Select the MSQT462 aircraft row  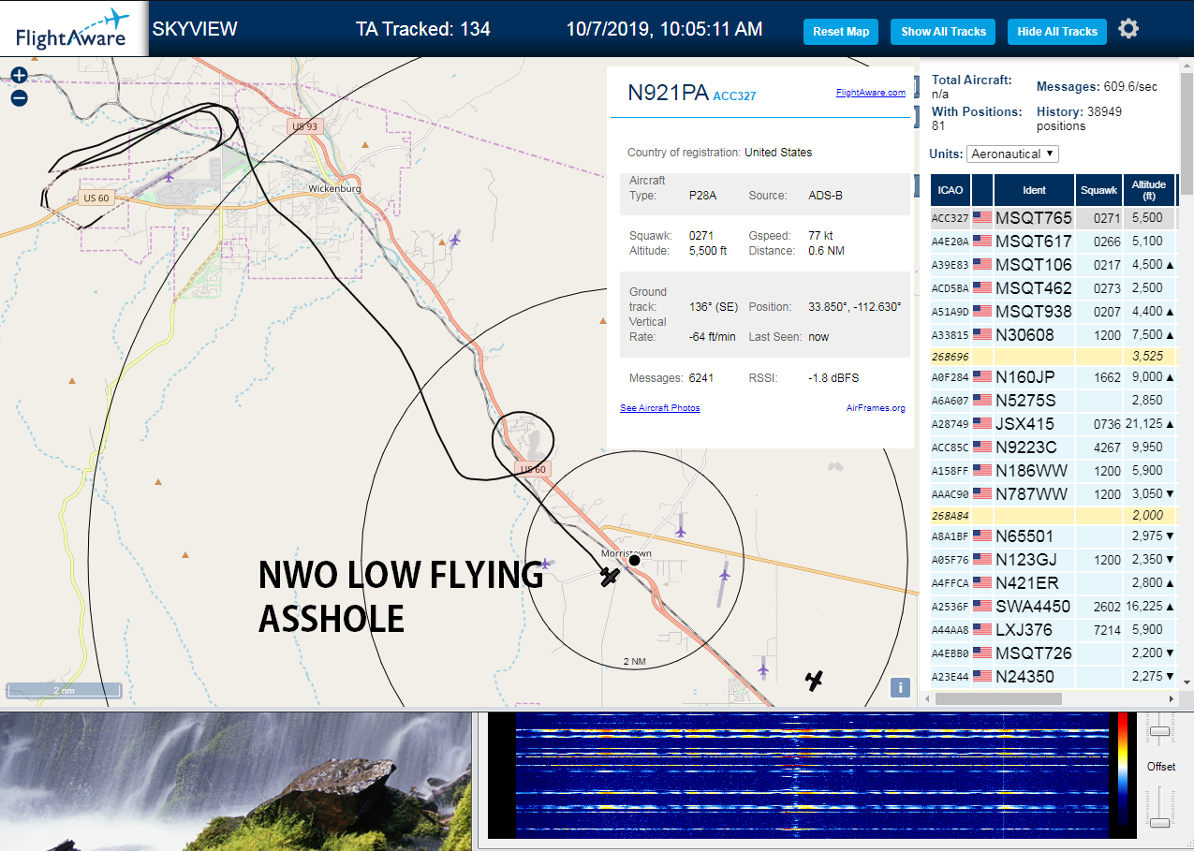coord(1053,287)
